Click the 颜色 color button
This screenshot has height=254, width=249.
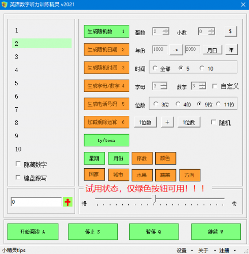[x=165, y=158]
